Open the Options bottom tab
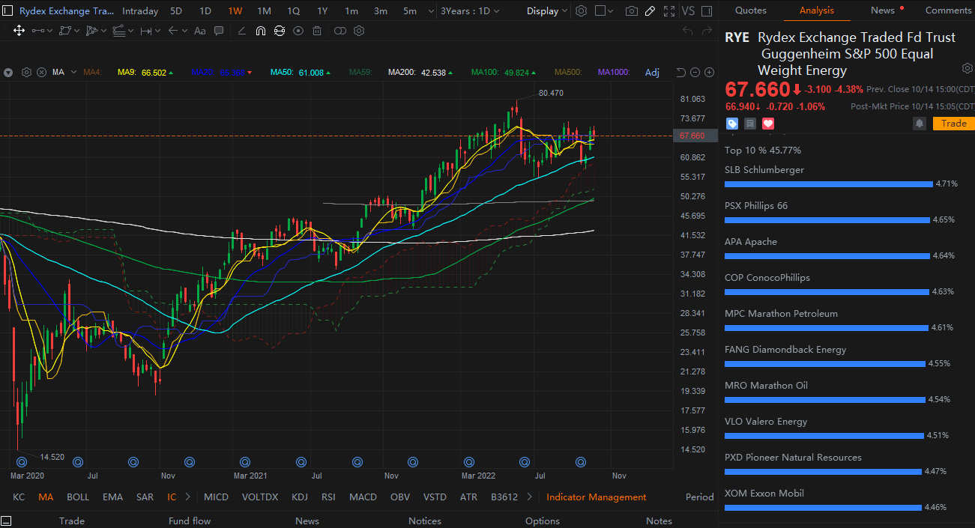This screenshot has width=975, height=528. click(543, 521)
